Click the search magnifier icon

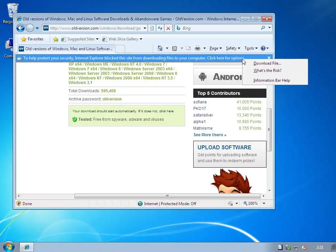263,28
